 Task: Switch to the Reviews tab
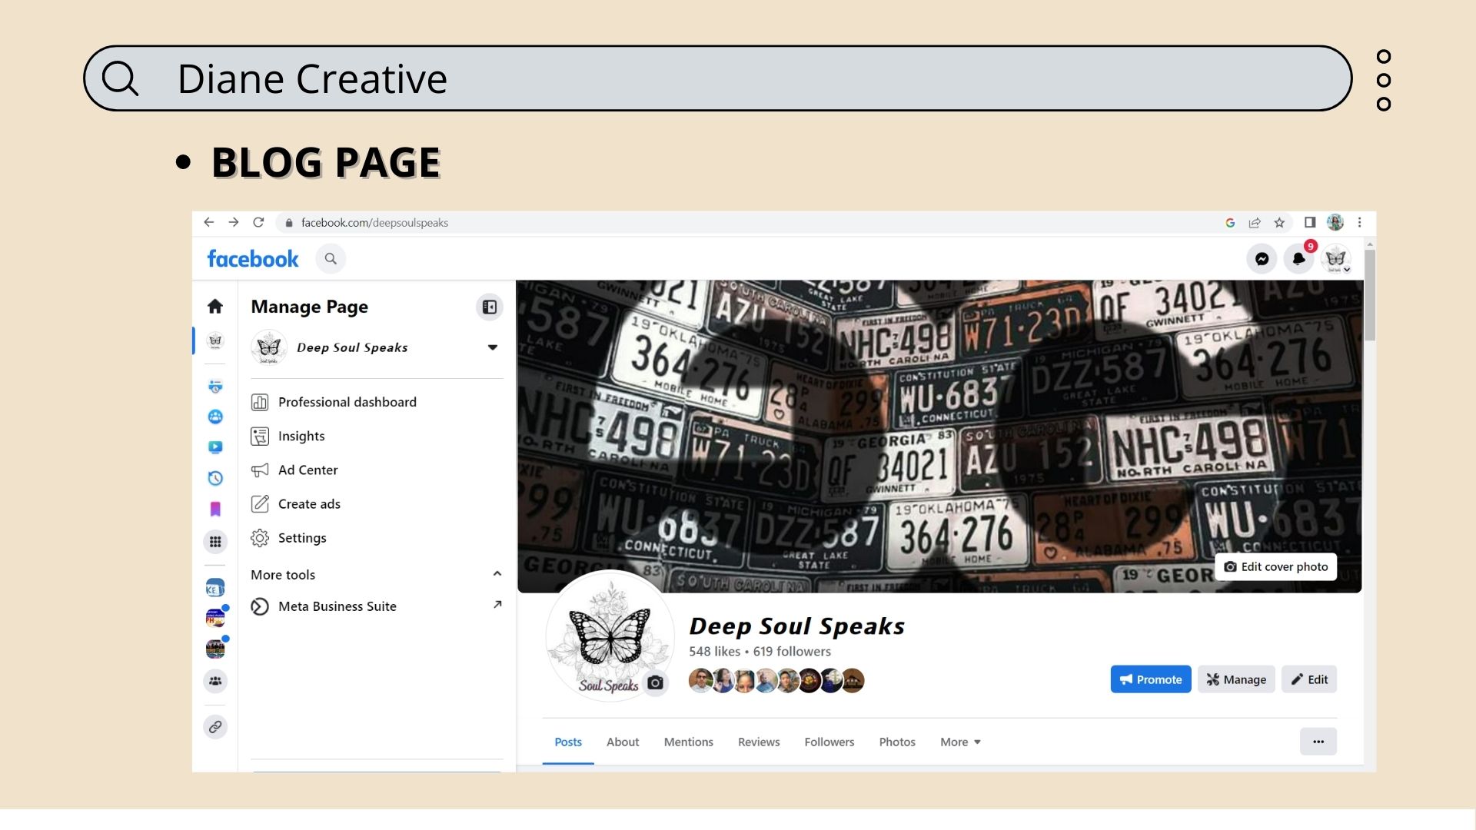[x=758, y=742]
